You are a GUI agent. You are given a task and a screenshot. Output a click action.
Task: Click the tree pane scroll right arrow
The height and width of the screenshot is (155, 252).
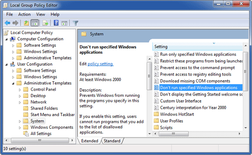click(73, 140)
